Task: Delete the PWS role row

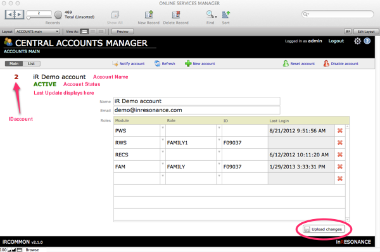Action: click(x=339, y=130)
